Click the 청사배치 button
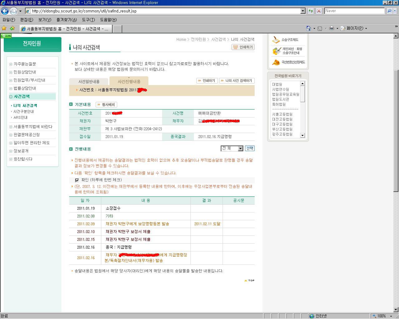Viewport: 399px width, 319px height. coord(106,105)
